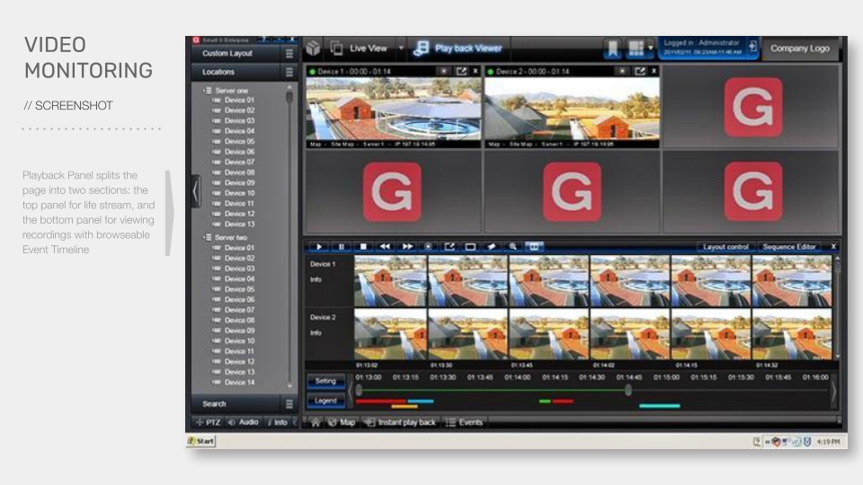Open the Live View dropdown arrow

(x=401, y=48)
